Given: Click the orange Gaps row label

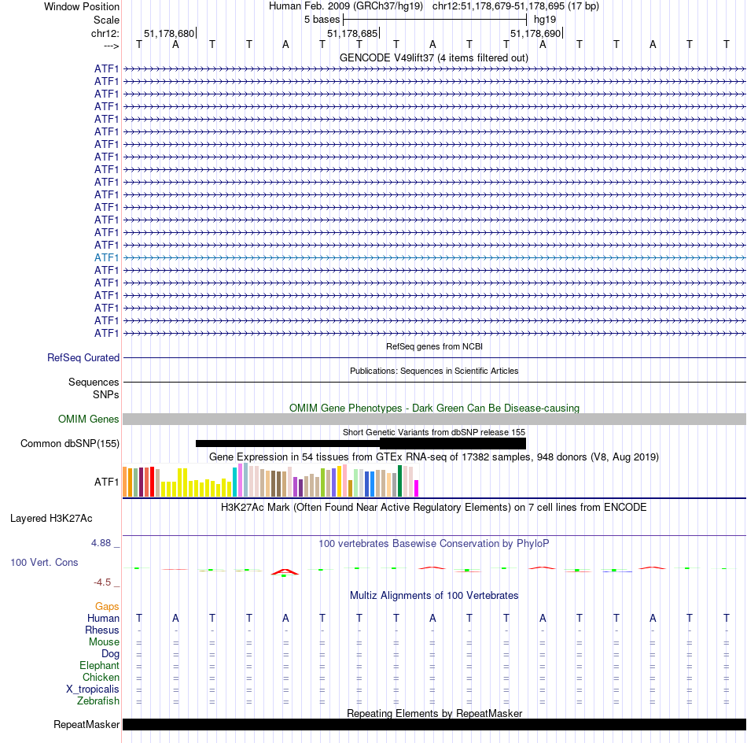Looking at the screenshot, I should [x=107, y=606].
